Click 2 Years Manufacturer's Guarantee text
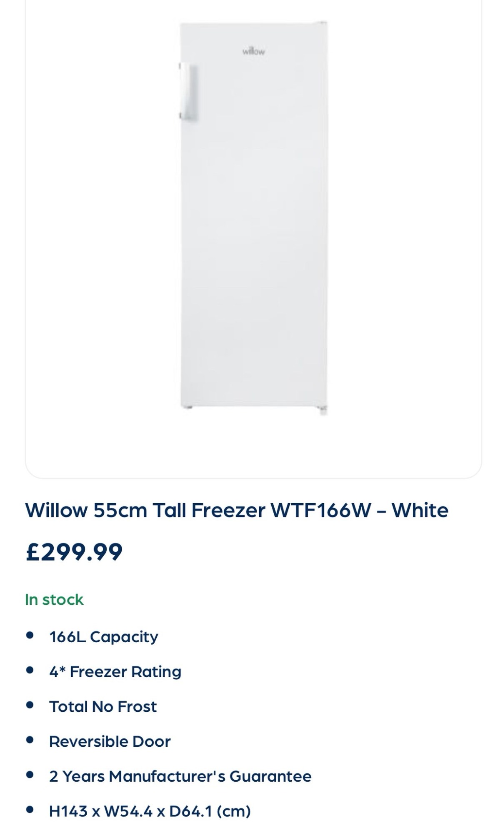The width and height of the screenshot is (498, 833). [x=180, y=777]
